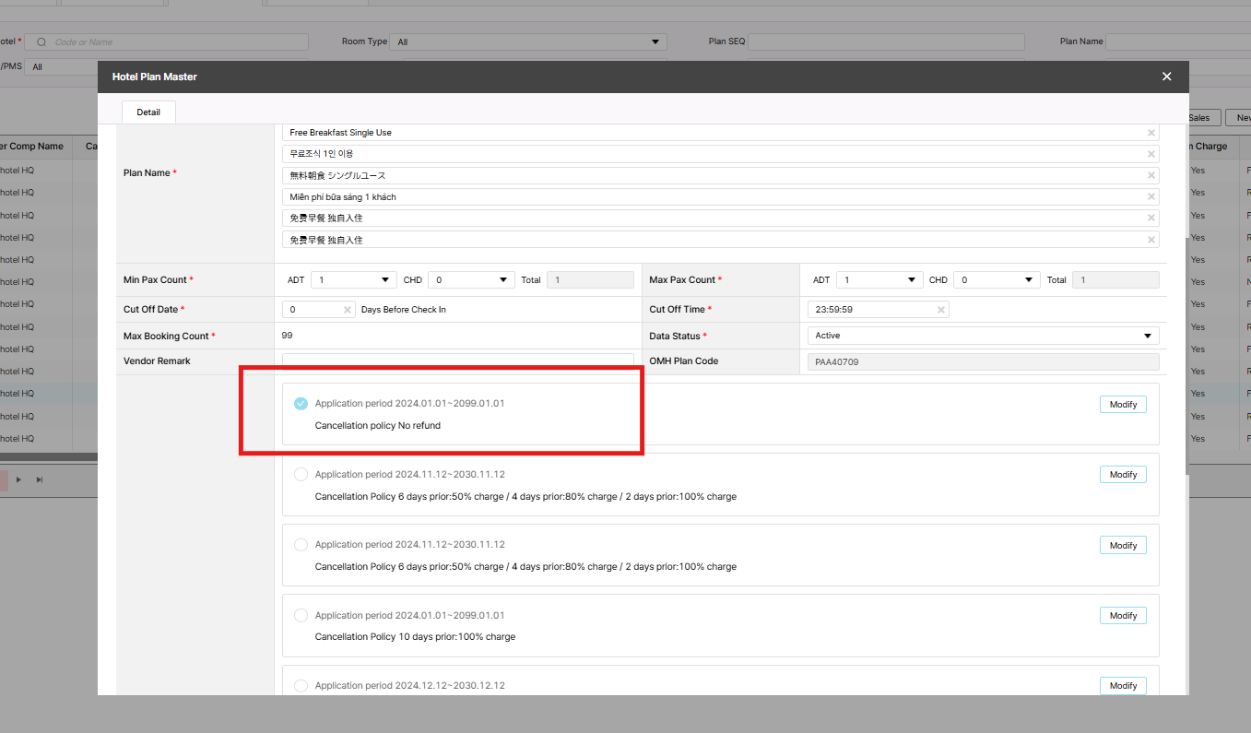This screenshot has width=1251, height=733.
Task: Clear the Korean plan name field
Action: click(1151, 154)
